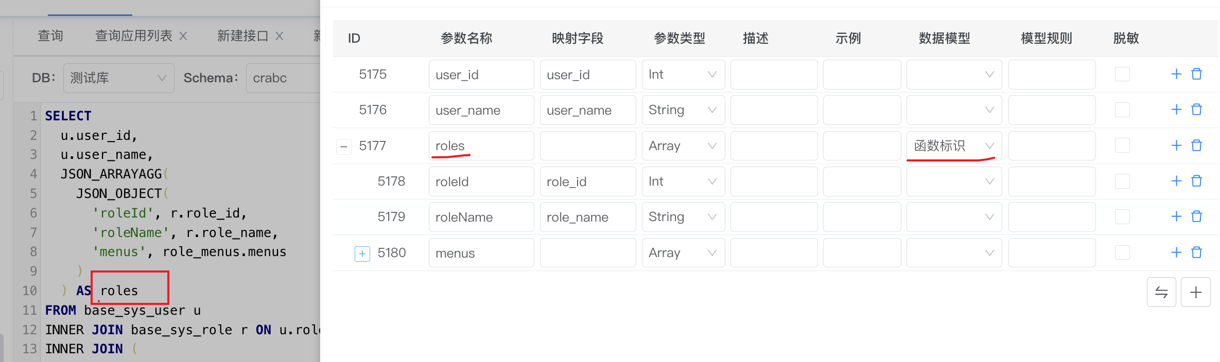This screenshot has height=362, width=1220.
Task: Switch to the 新建接口 tab
Action: pos(242,36)
